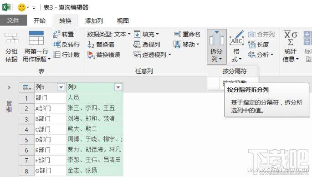Select the 转换 ribbon tab
Viewport: 312px width, 177px height.
(x=66, y=21)
